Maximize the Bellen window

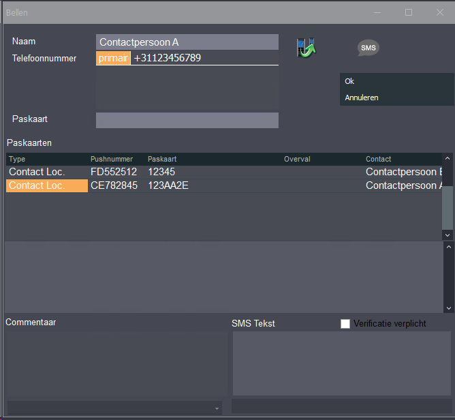coord(409,12)
